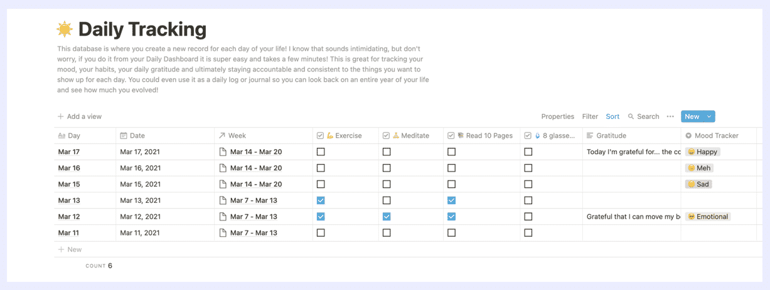Click the page icon for Mar 11 week
The image size is (770, 290).
[x=223, y=233]
